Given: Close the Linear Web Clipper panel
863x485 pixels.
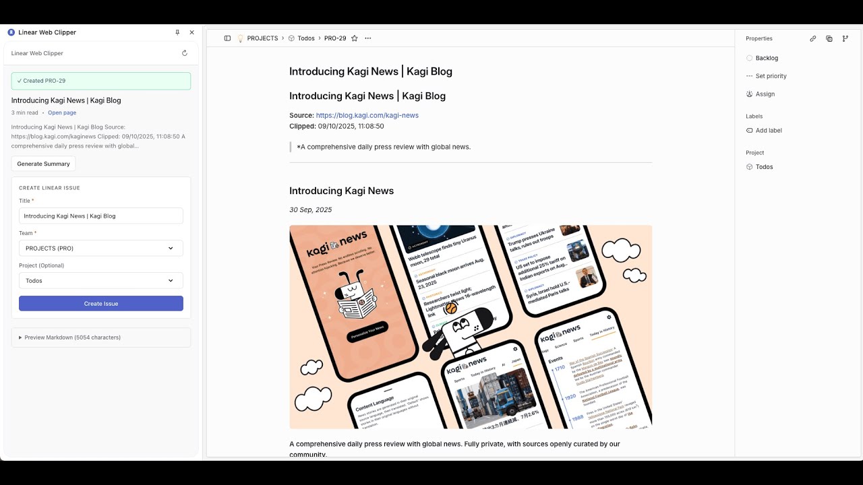Looking at the screenshot, I should pyautogui.click(x=192, y=32).
